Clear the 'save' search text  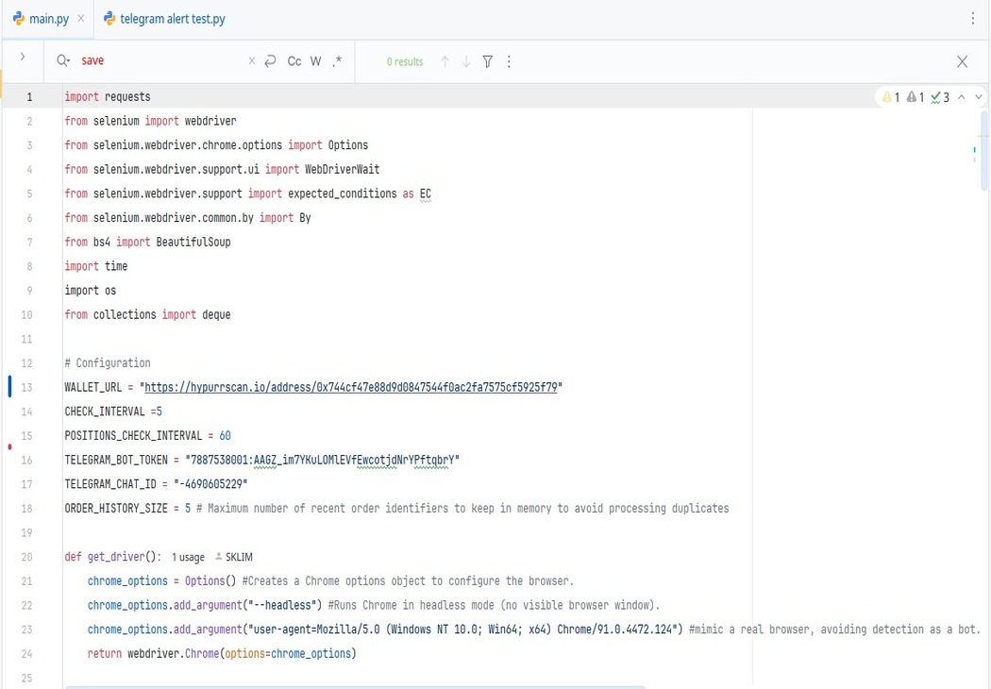pos(252,61)
